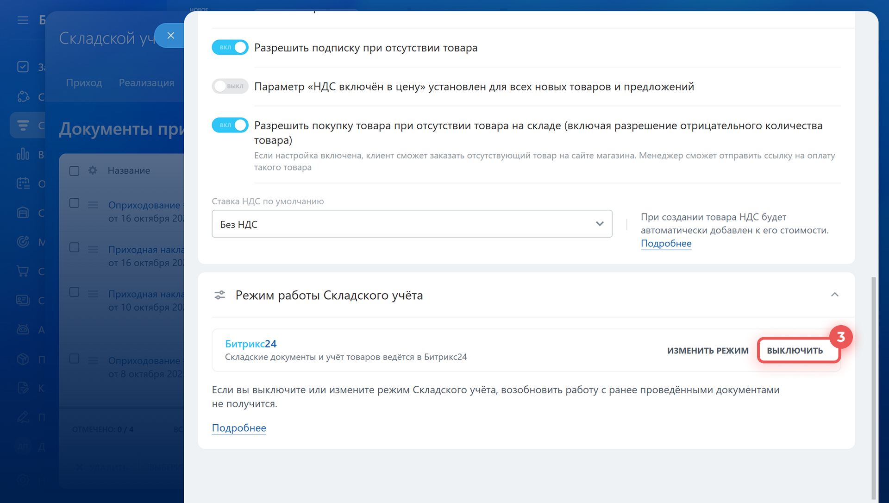Click the ИЗМЕНИТЬ РЕЖИМ button
This screenshot has width=889, height=503.
(x=707, y=351)
